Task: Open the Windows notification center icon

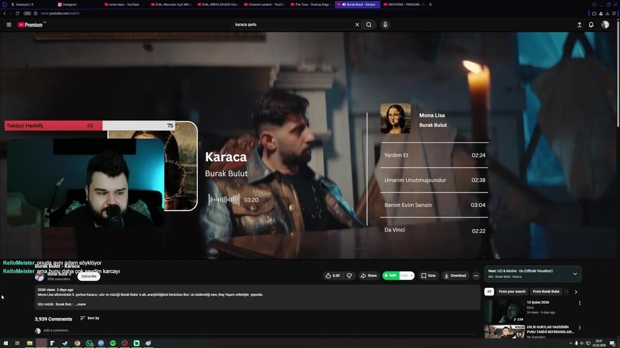Action: click(612, 343)
